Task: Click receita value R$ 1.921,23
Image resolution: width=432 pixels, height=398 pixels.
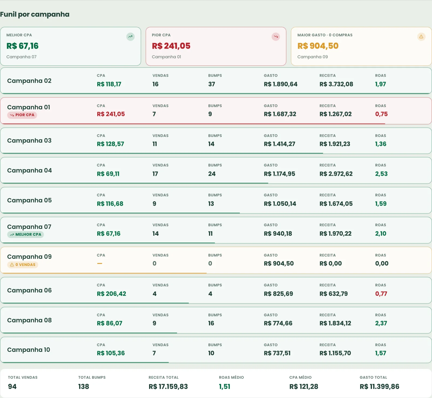Action: click(335, 144)
